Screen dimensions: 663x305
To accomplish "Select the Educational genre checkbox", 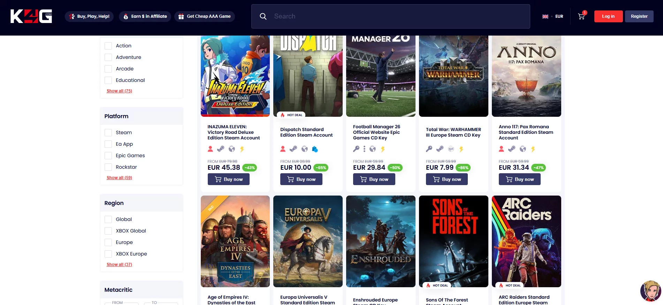I will click(108, 81).
